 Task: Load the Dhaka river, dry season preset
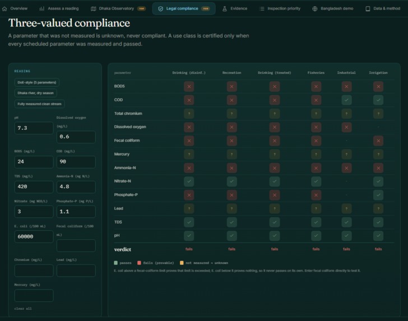click(36, 93)
